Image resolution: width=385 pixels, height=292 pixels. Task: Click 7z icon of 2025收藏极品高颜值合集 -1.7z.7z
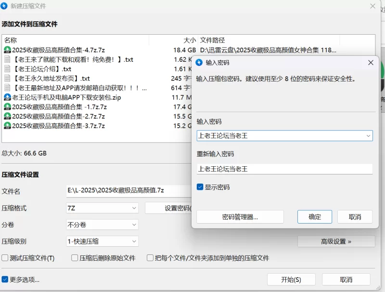7,106
